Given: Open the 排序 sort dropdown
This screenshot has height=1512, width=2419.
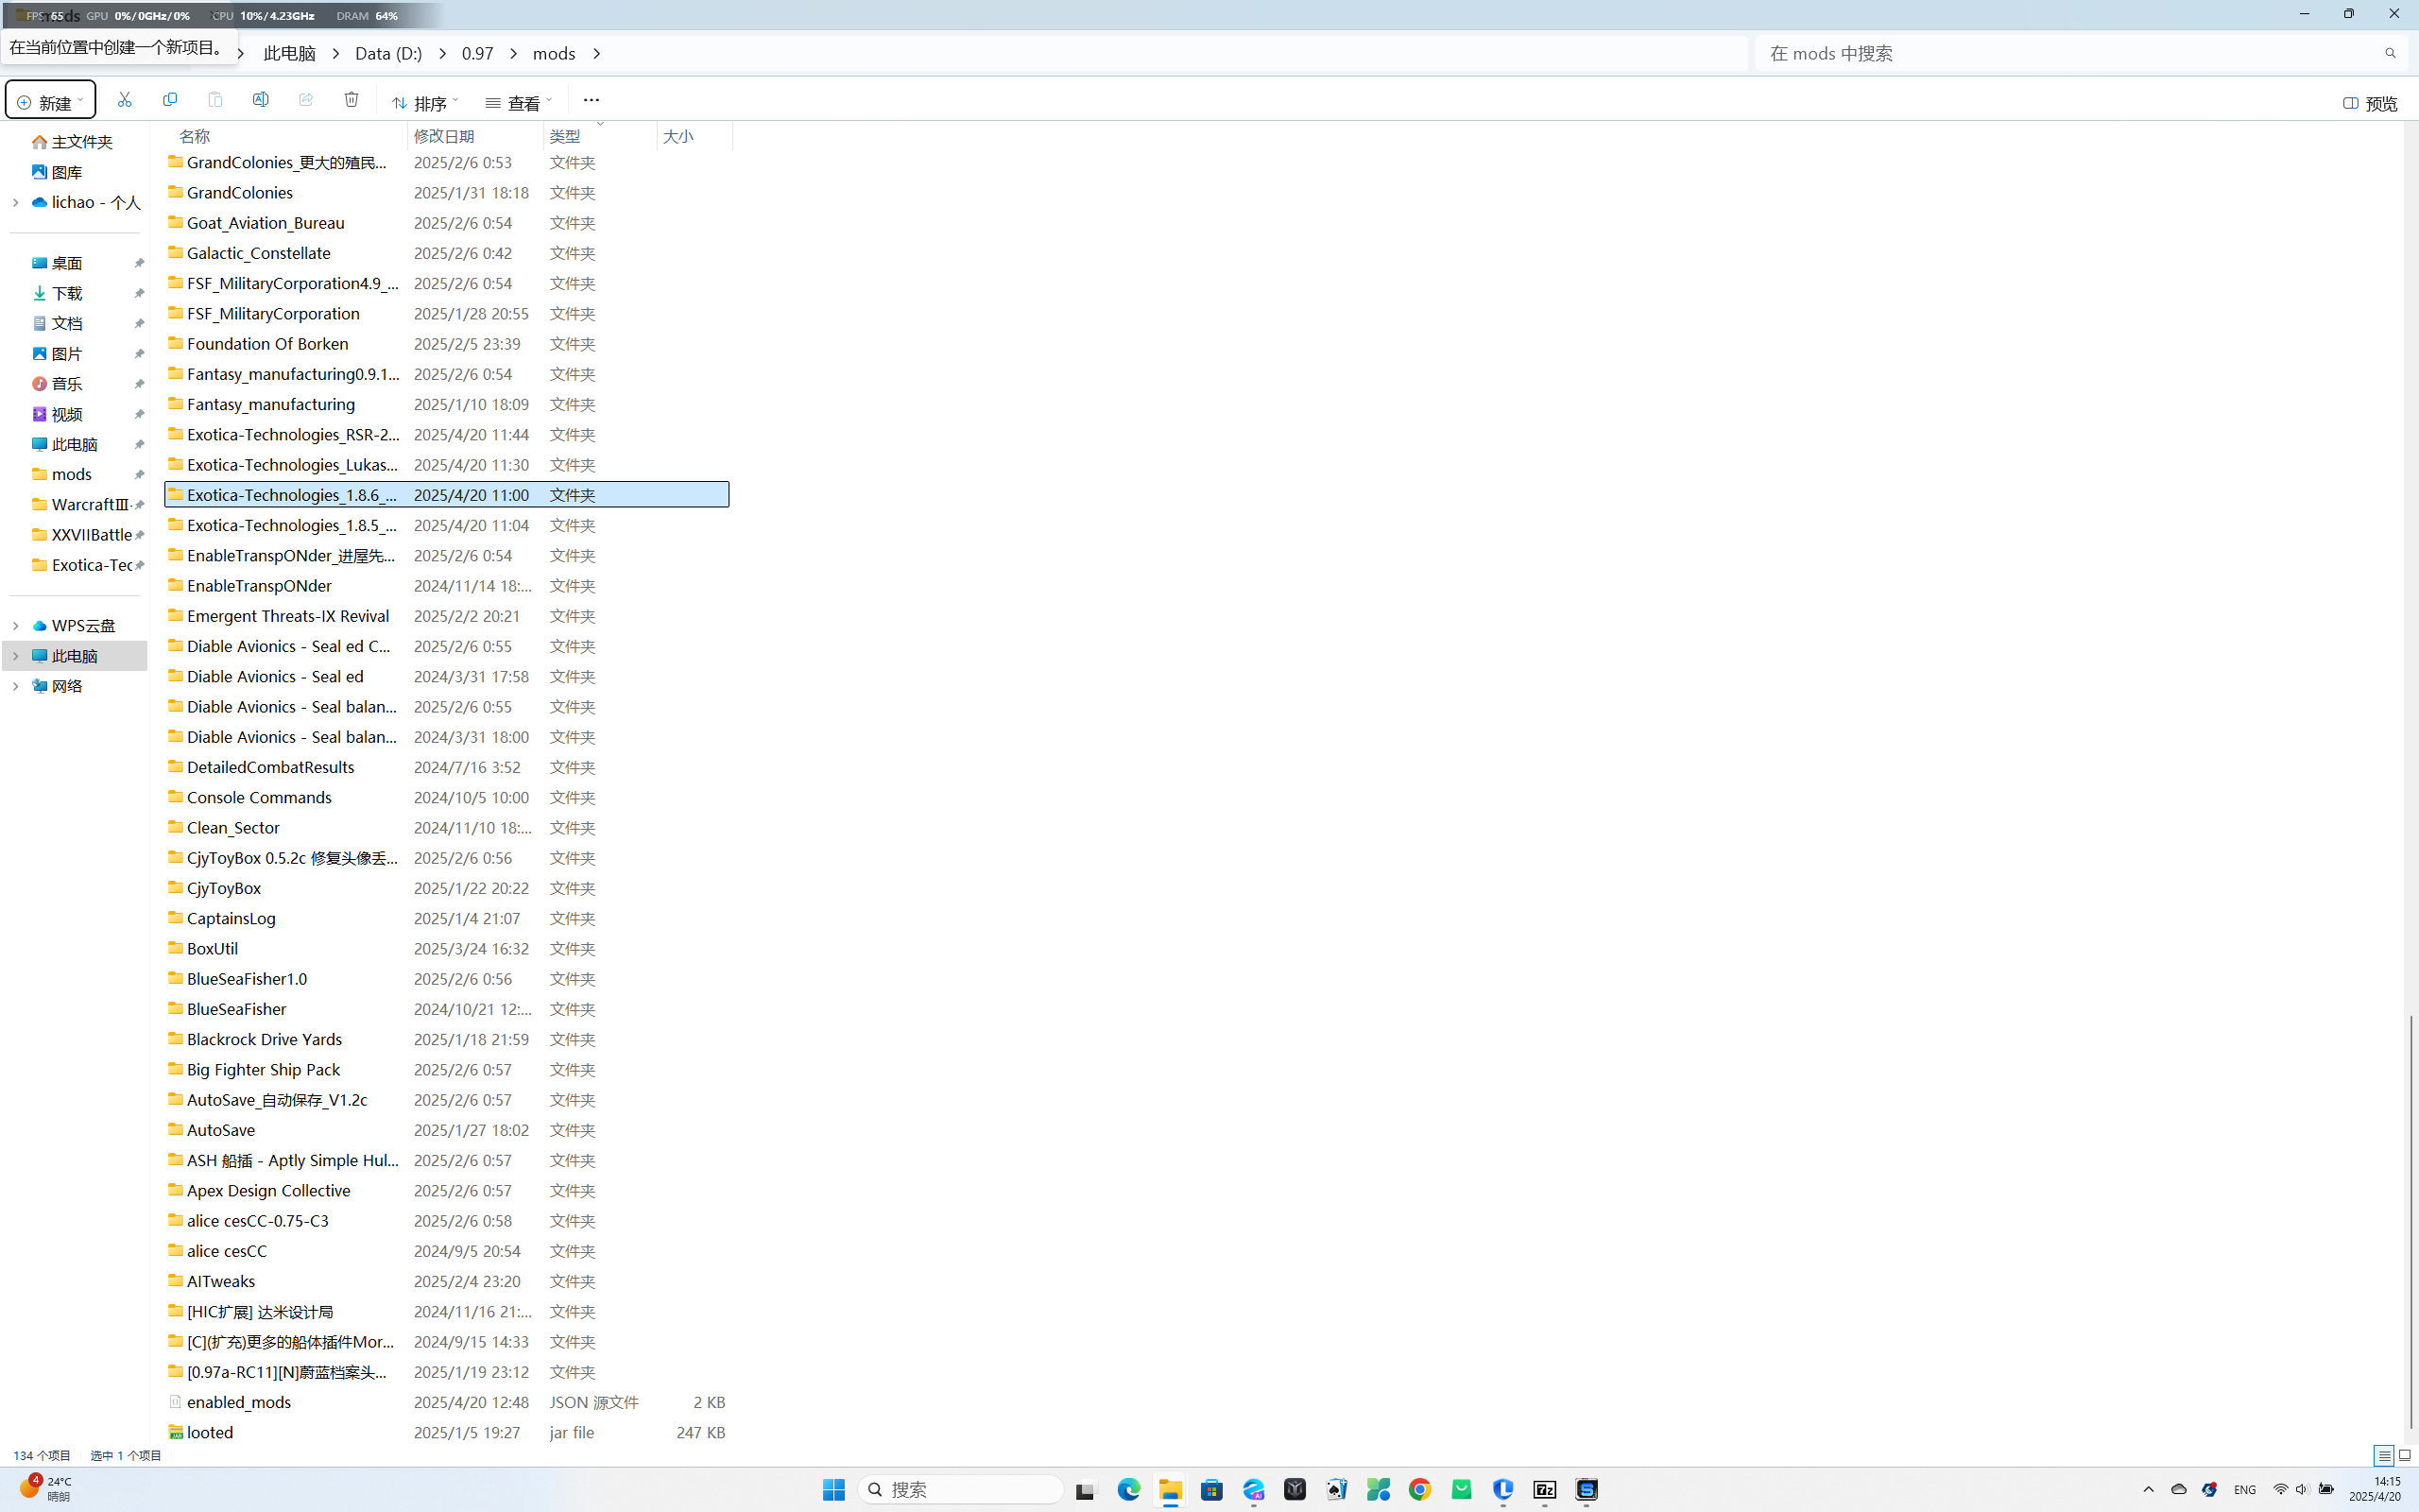Looking at the screenshot, I should pos(425,102).
